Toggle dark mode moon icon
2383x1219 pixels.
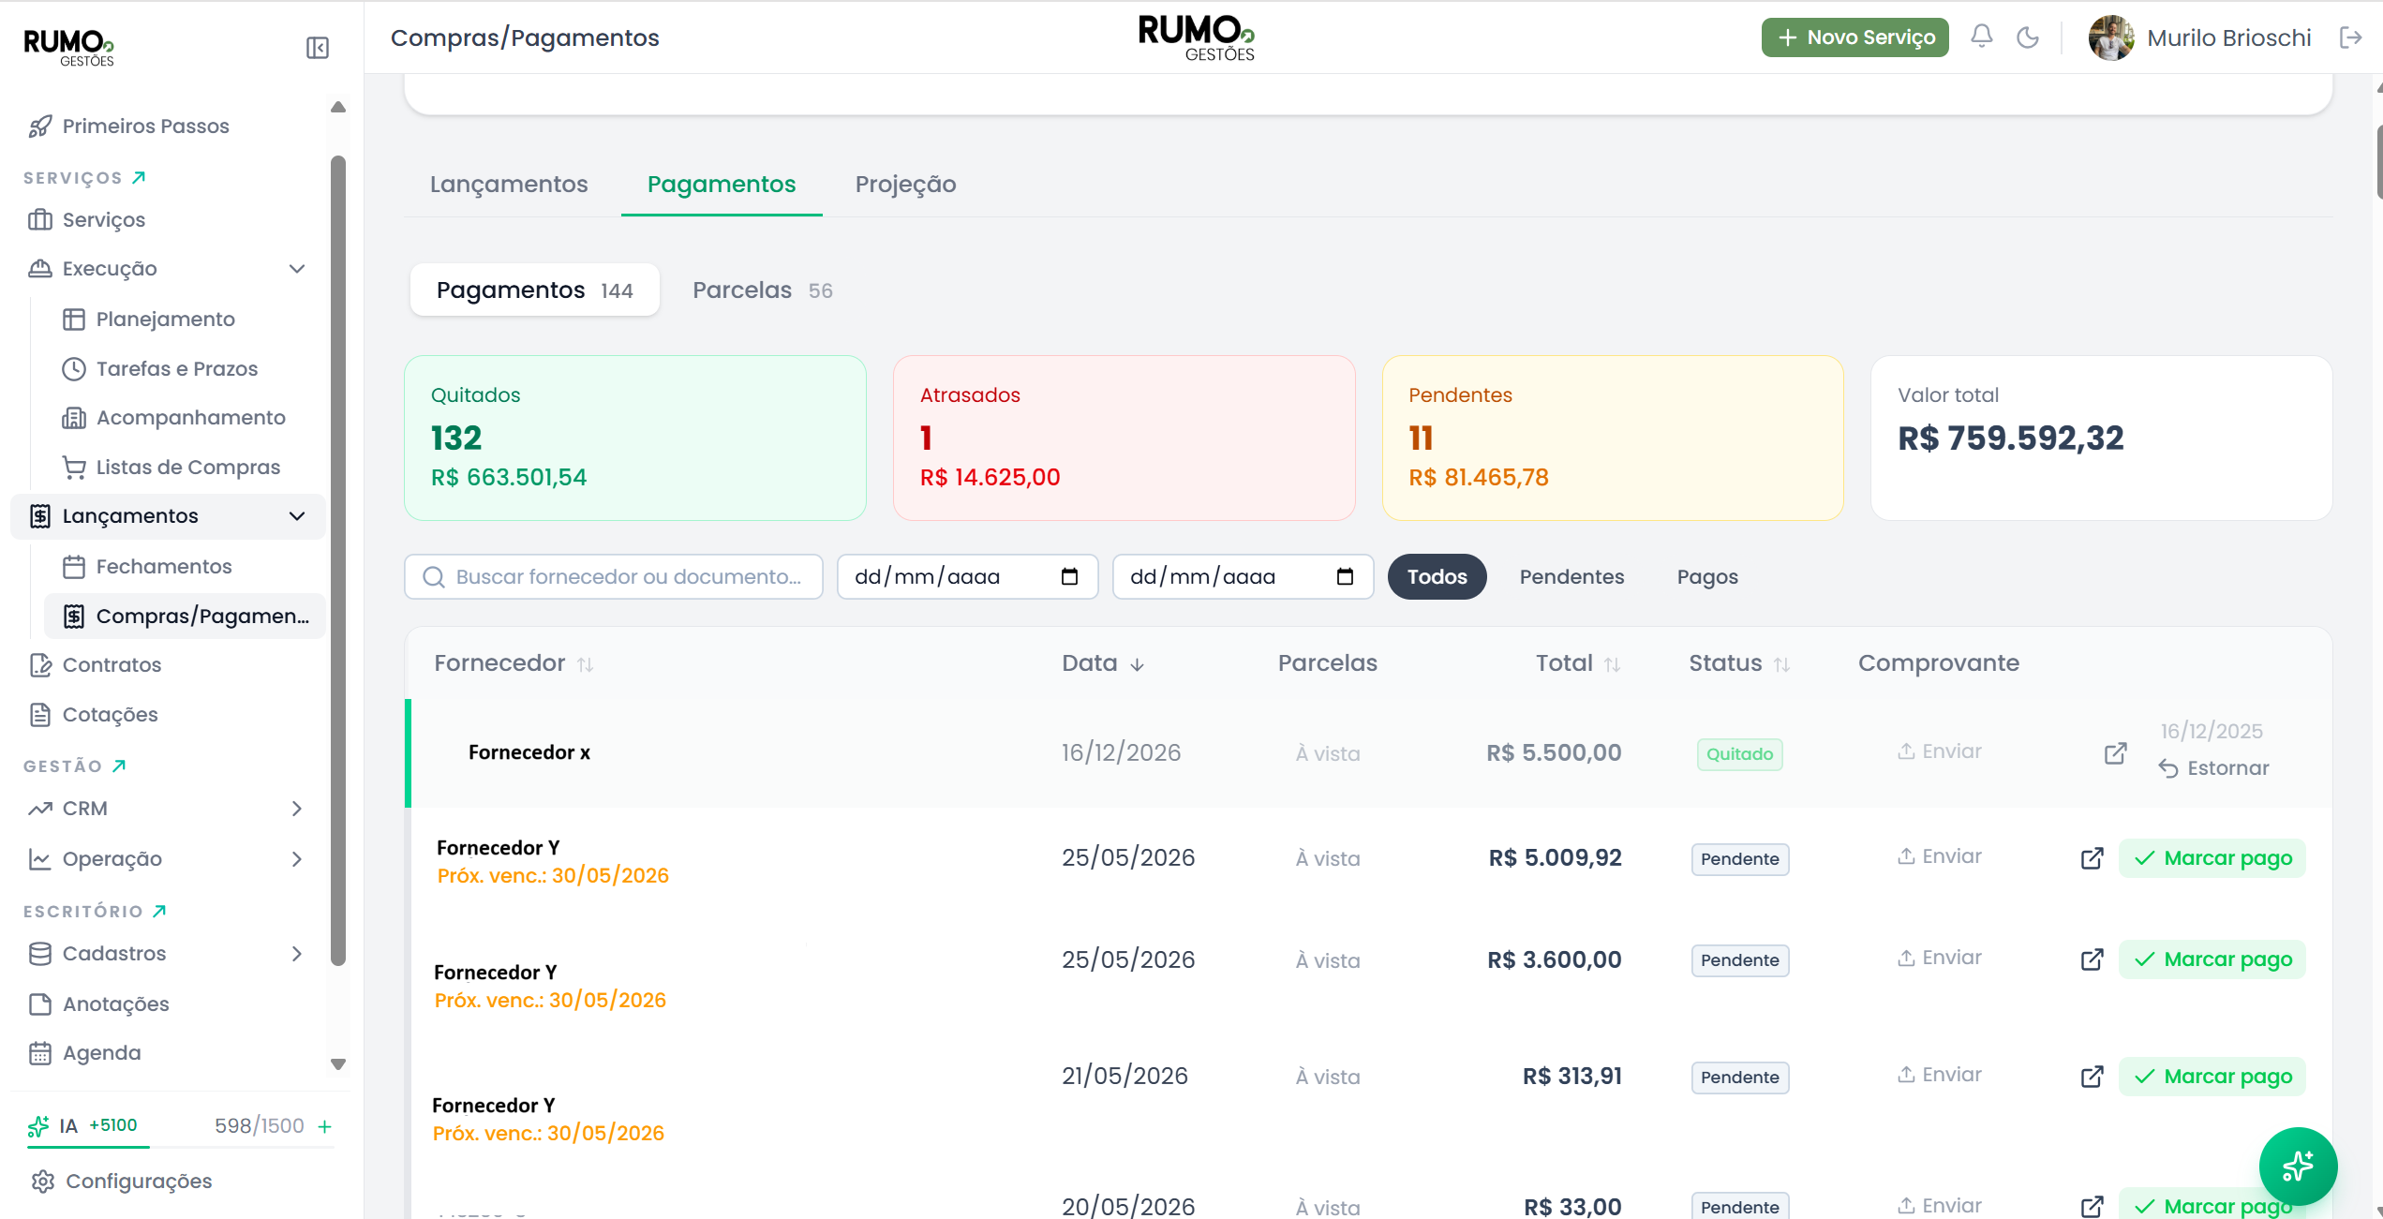pos(2028,37)
